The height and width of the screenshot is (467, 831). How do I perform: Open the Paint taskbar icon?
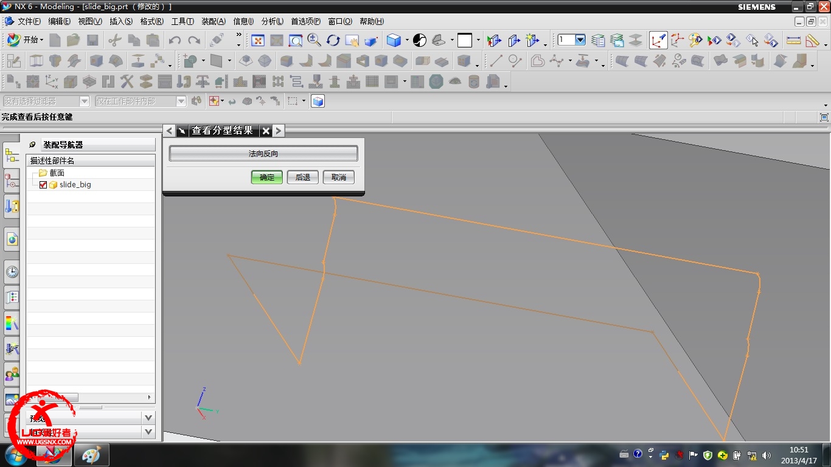[91, 455]
